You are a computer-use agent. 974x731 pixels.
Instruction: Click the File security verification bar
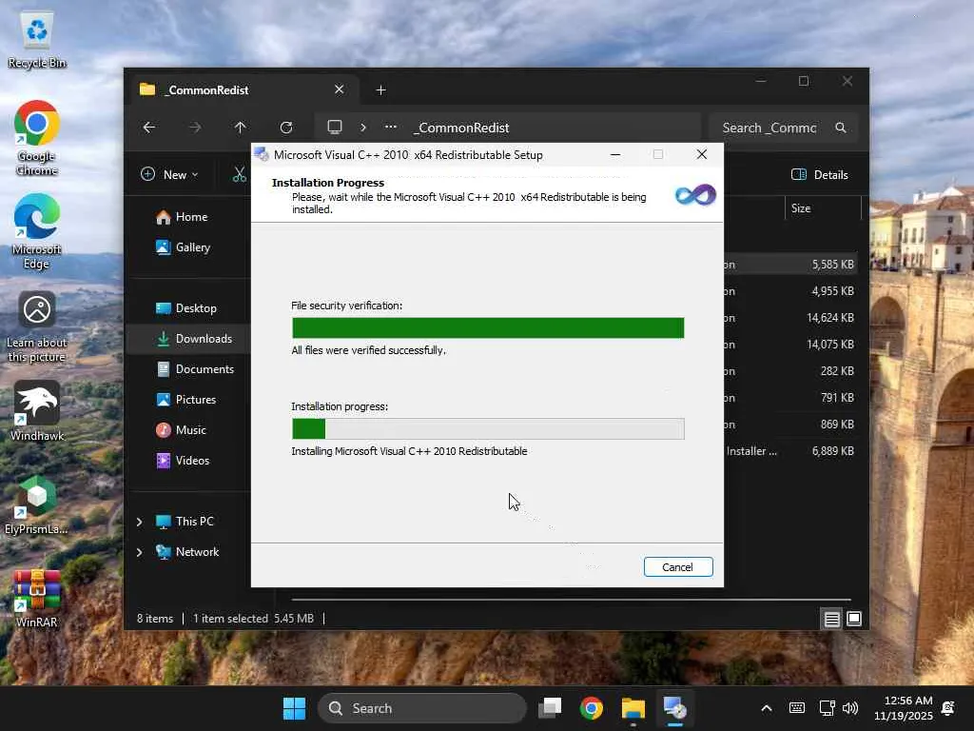pyautogui.click(x=488, y=327)
